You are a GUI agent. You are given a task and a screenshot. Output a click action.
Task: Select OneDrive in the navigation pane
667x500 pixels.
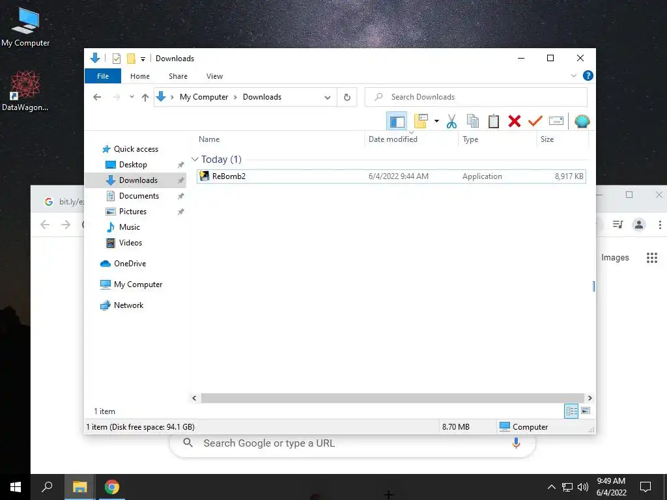[130, 264]
